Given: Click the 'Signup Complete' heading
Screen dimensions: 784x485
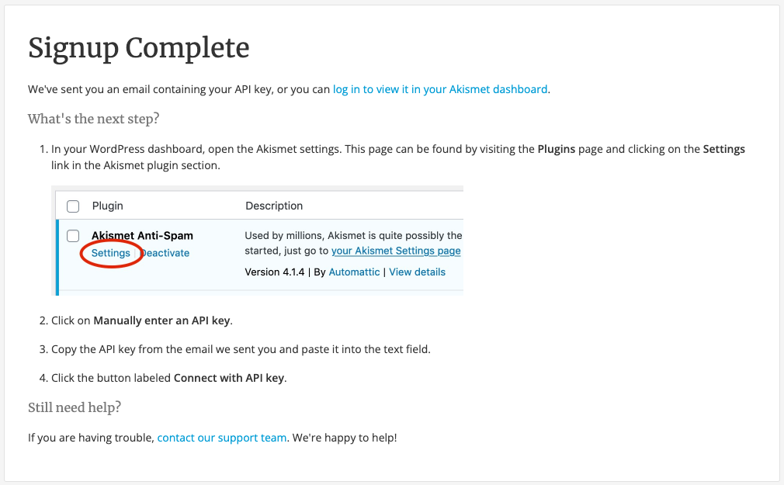Looking at the screenshot, I should click(x=138, y=48).
